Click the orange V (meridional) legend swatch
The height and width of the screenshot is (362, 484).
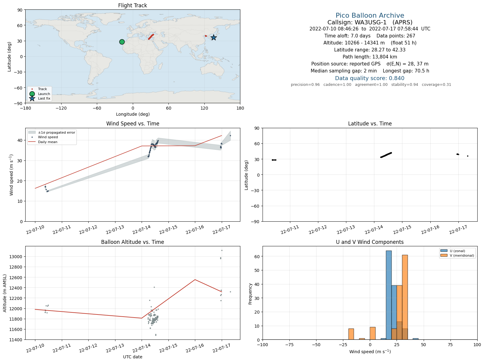(444, 255)
